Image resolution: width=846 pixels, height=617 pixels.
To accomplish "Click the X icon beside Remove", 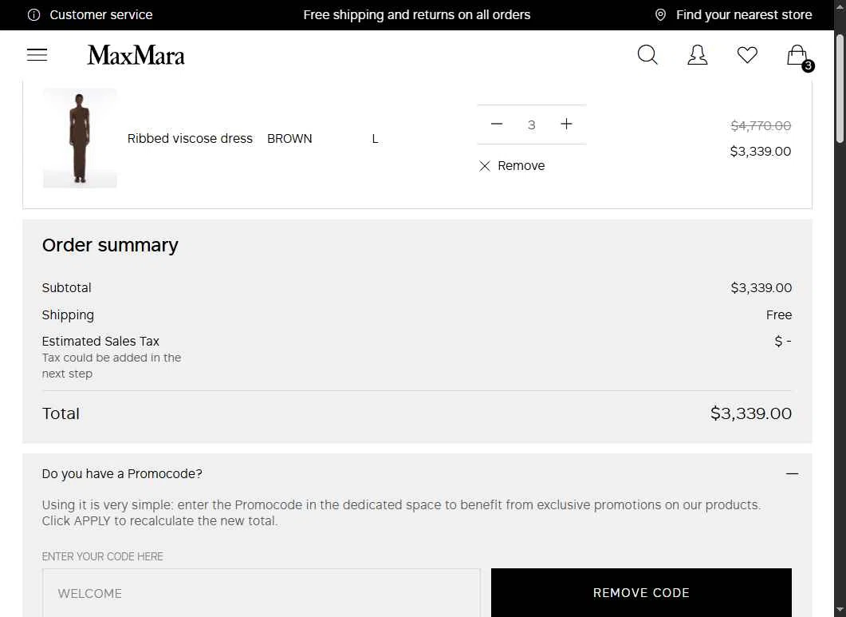I will [x=485, y=166].
